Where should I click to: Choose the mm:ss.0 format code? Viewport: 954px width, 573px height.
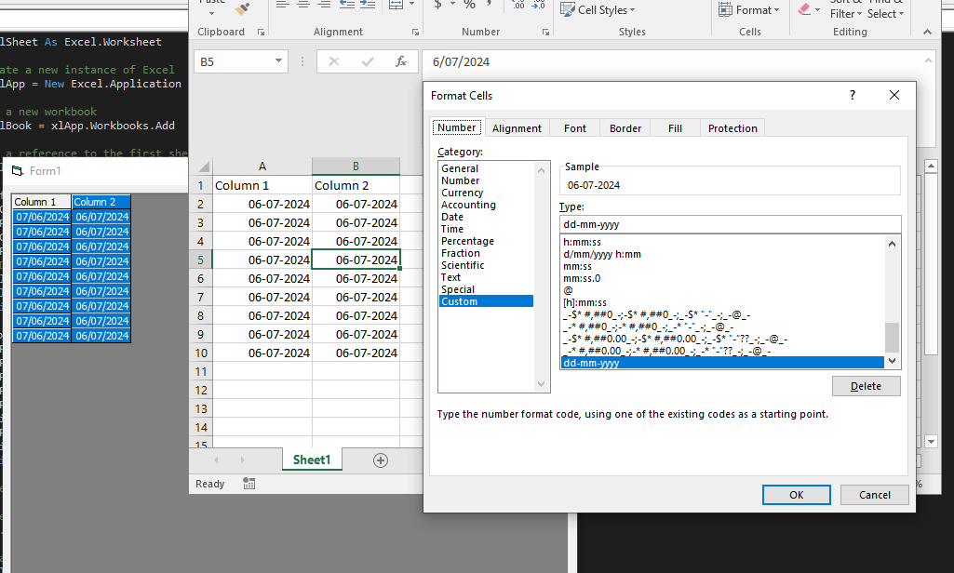[x=582, y=278]
